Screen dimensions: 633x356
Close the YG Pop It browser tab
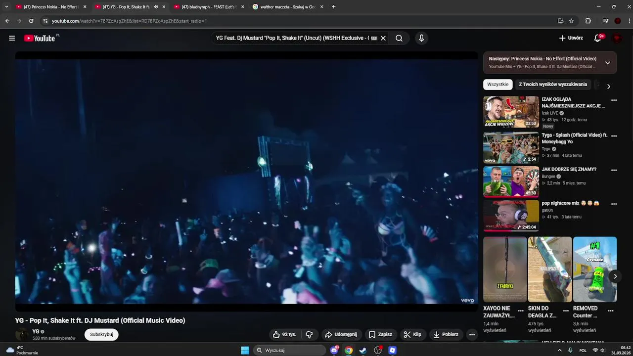coord(164,7)
